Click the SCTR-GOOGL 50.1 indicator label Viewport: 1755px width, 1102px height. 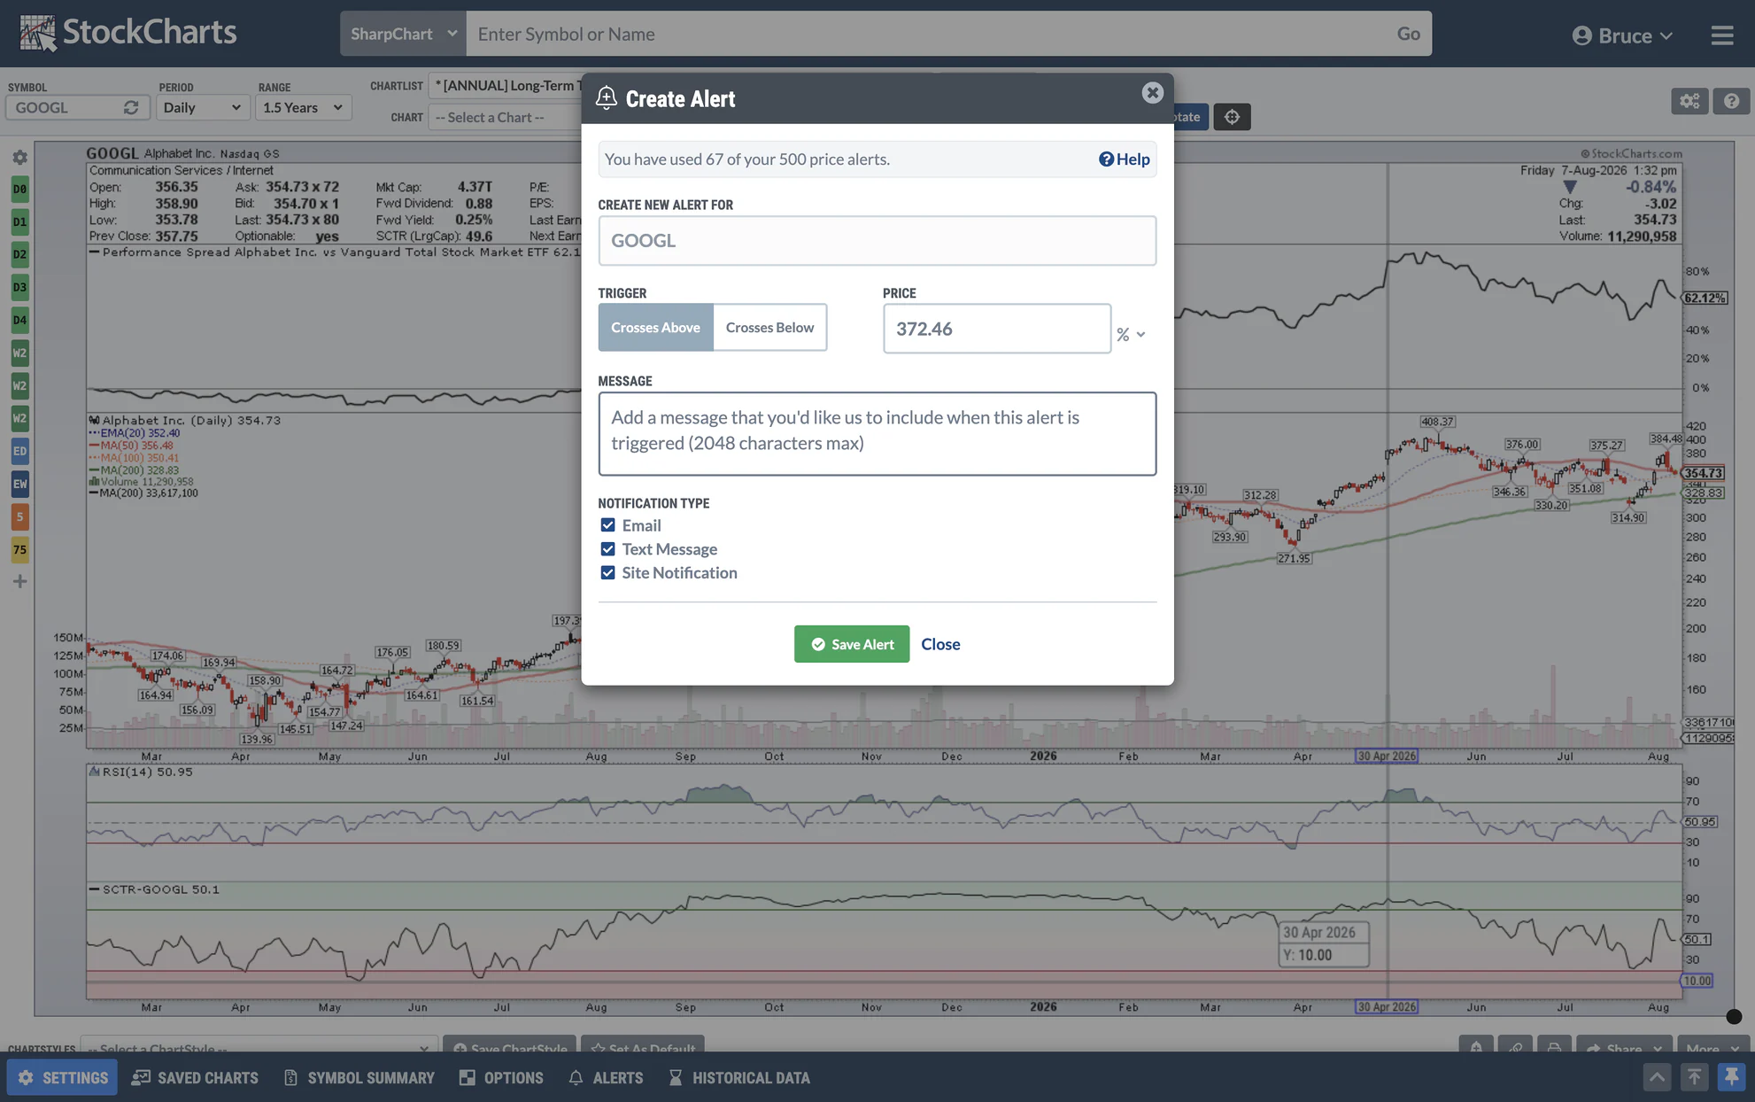[x=154, y=889]
